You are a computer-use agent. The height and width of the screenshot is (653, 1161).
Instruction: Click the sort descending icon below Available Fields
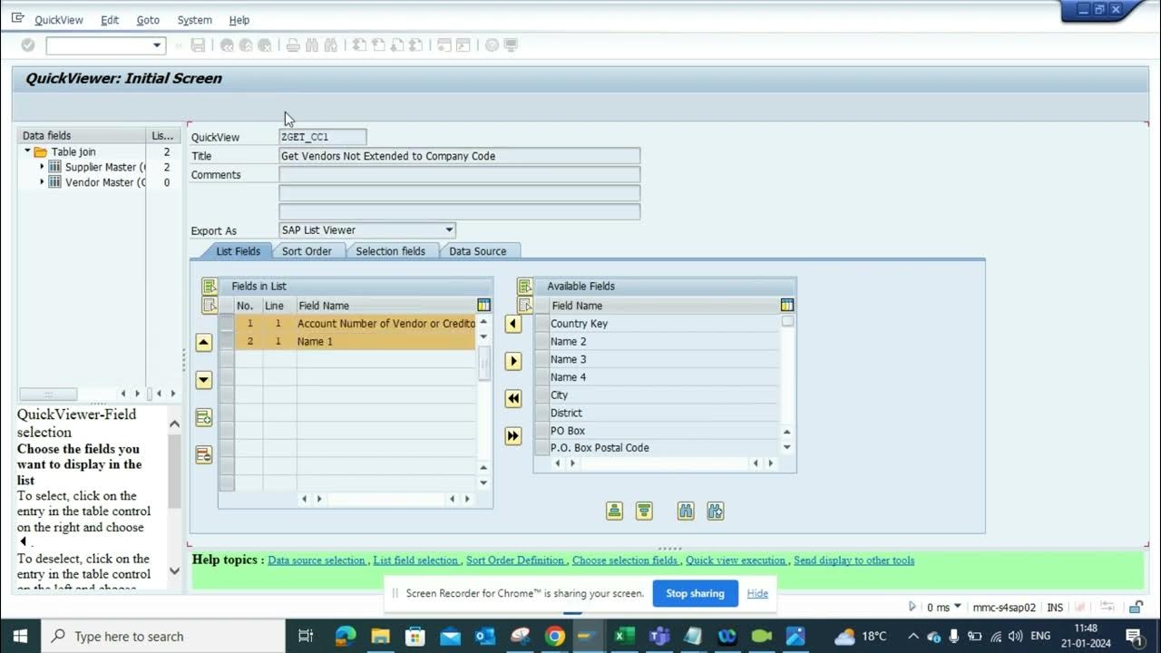pyautogui.click(x=644, y=512)
